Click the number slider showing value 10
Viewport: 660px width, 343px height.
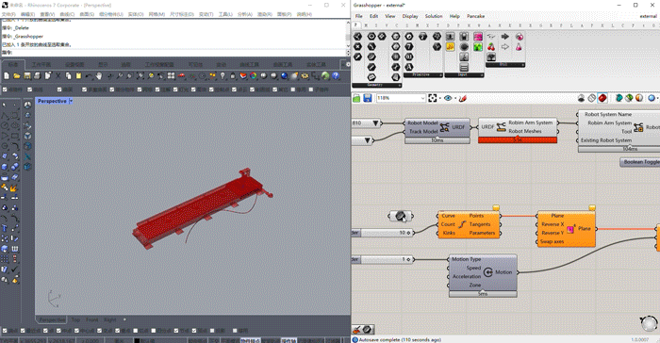coord(383,233)
